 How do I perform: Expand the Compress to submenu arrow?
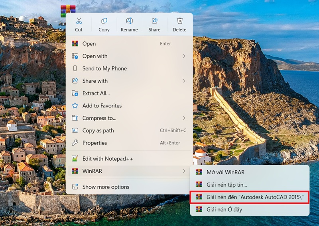pyautogui.click(x=184, y=118)
